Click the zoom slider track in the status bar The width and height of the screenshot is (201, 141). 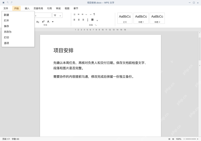191,139
